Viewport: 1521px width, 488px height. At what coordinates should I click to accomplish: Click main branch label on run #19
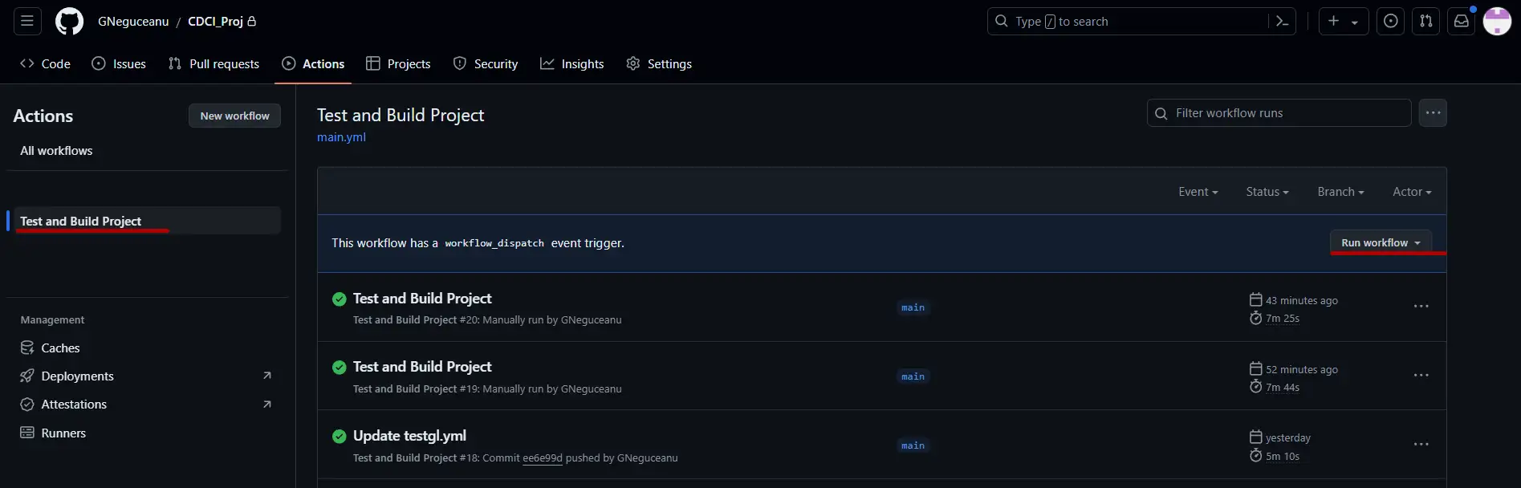913,376
